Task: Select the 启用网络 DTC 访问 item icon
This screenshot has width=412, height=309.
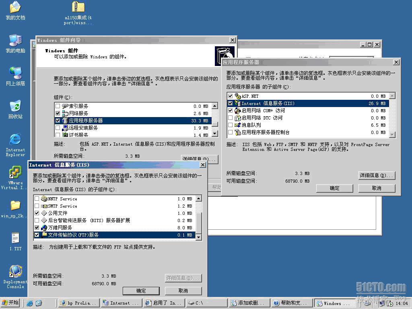Action: [x=237, y=118]
